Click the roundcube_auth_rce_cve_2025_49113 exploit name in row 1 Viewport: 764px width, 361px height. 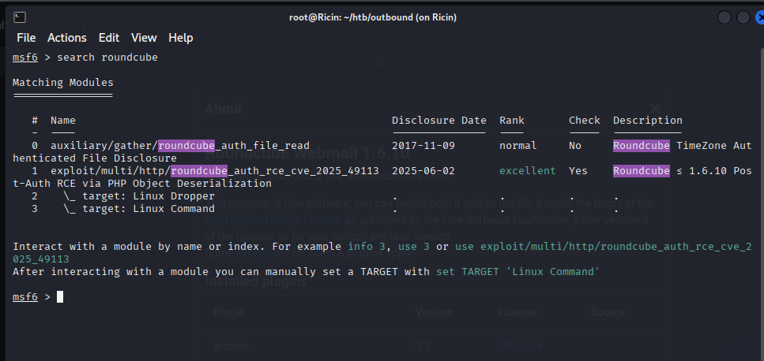(215, 171)
